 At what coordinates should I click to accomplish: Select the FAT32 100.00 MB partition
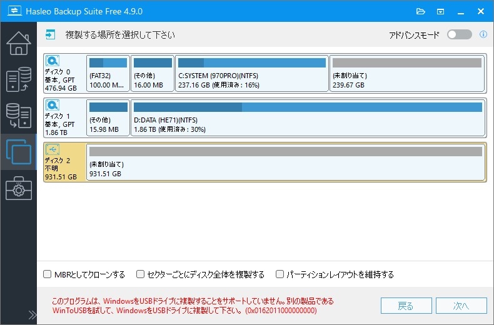108,73
